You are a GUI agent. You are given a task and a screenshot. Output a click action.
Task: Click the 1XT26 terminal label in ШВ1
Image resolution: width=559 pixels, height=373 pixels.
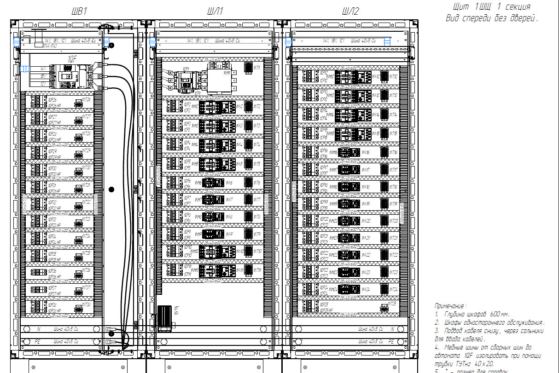click(86, 99)
